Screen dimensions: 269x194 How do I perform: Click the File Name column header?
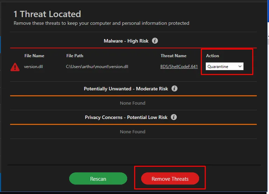34,56
